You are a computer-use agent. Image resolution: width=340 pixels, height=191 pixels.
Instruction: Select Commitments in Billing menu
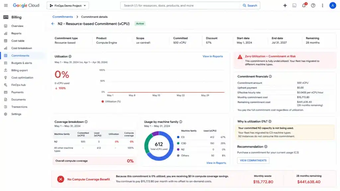coord(20,56)
